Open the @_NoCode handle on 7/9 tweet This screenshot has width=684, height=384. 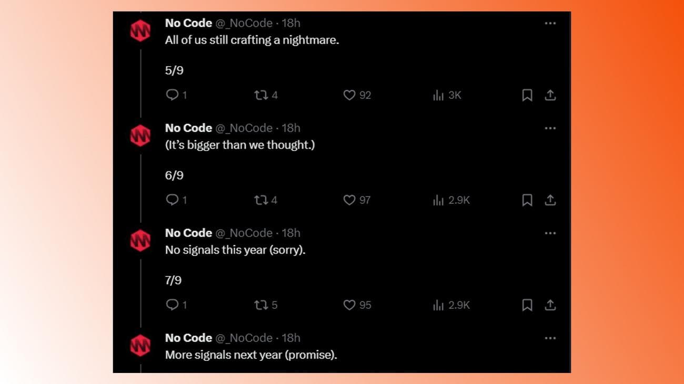click(244, 233)
